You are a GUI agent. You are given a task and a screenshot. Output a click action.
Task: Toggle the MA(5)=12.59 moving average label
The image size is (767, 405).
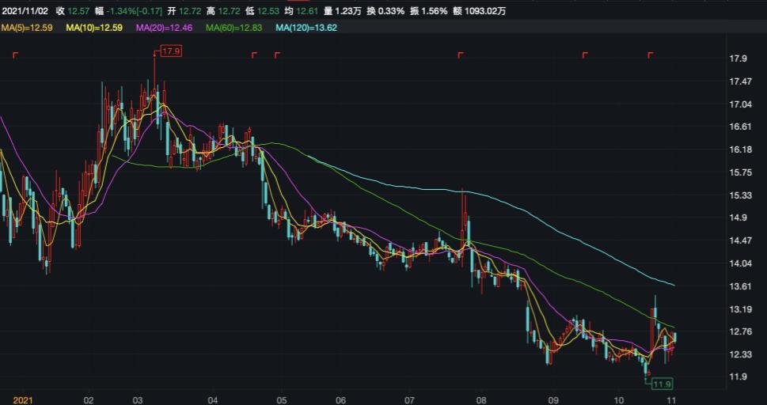pyautogui.click(x=26, y=28)
